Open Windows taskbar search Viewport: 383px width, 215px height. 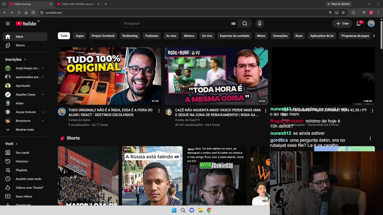(183, 210)
